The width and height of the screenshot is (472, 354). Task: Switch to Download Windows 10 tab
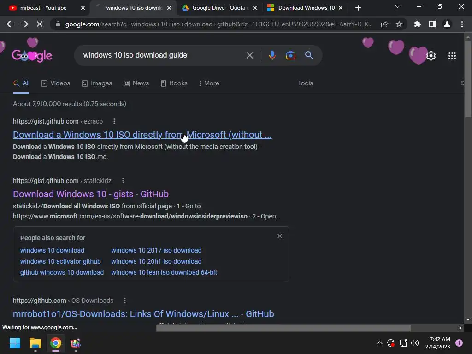pos(305,8)
